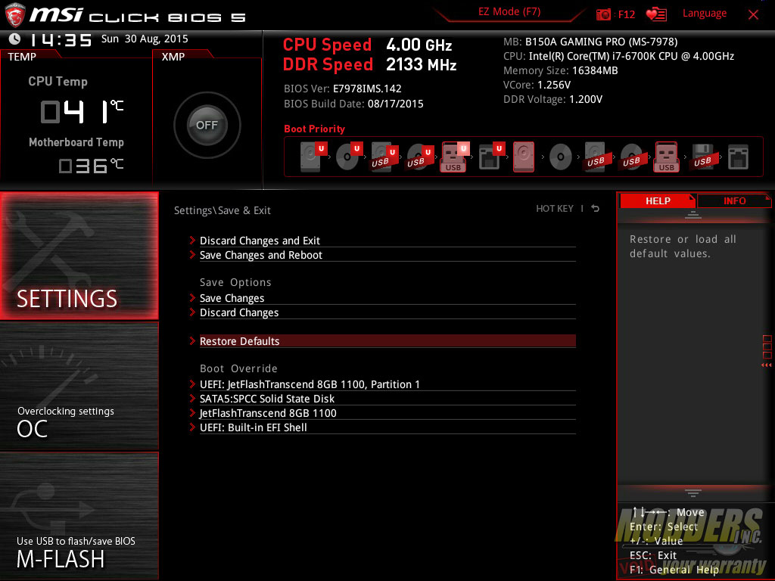775x581 pixels.
Task: Click the clock icon beside the time
Action: point(15,39)
